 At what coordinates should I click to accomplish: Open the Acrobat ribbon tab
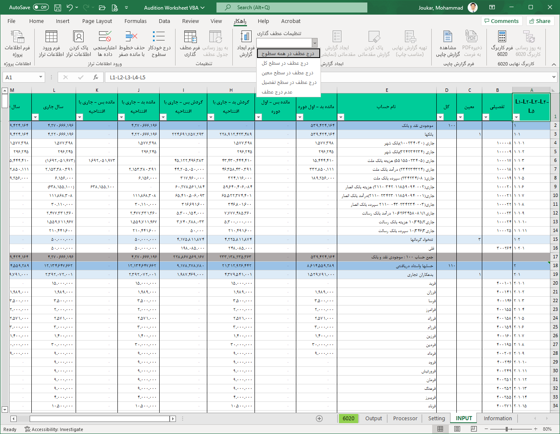point(291,21)
